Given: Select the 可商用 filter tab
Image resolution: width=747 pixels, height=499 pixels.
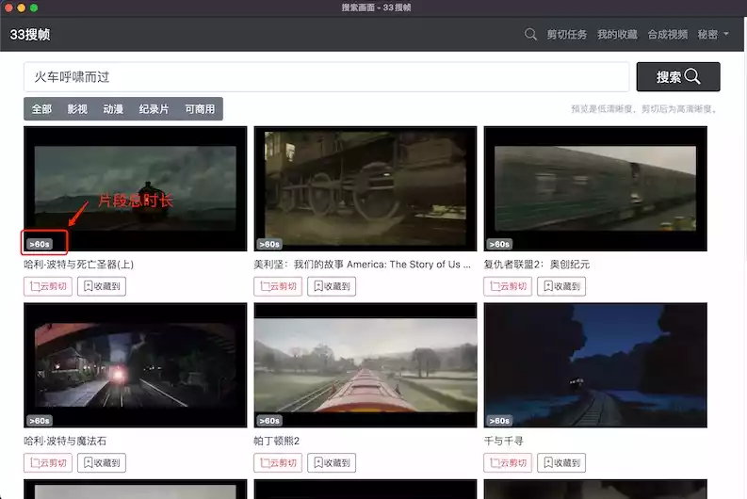Looking at the screenshot, I should click(200, 109).
